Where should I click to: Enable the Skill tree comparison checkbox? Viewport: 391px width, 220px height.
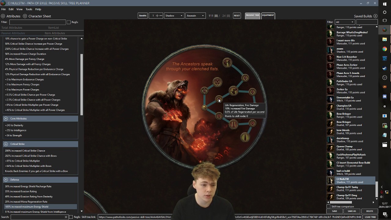click(329, 207)
